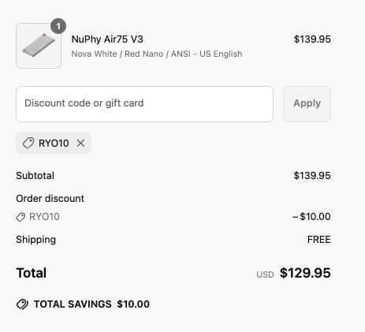
Task: Focus the discount code or gift card field
Action: [x=144, y=104]
